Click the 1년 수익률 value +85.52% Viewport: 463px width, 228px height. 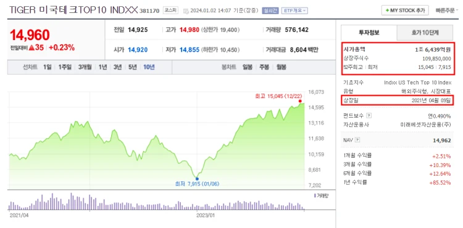(x=441, y=182)
